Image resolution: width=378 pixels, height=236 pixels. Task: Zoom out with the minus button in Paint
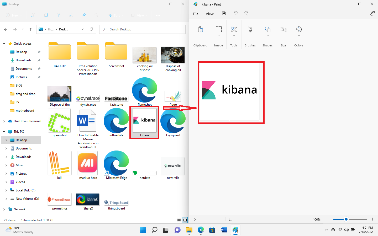point(328,219)
